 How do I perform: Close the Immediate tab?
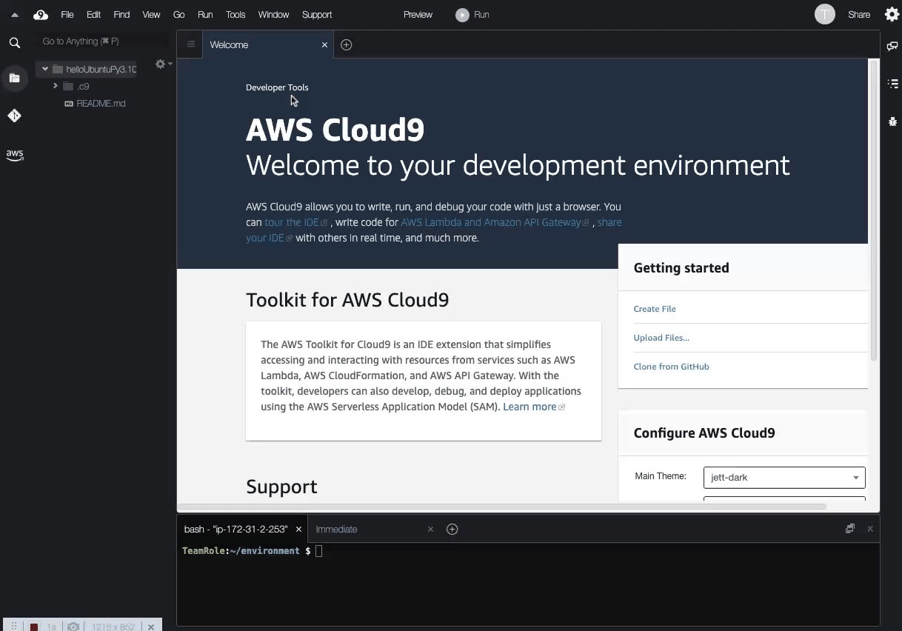(x=430, y=530)
